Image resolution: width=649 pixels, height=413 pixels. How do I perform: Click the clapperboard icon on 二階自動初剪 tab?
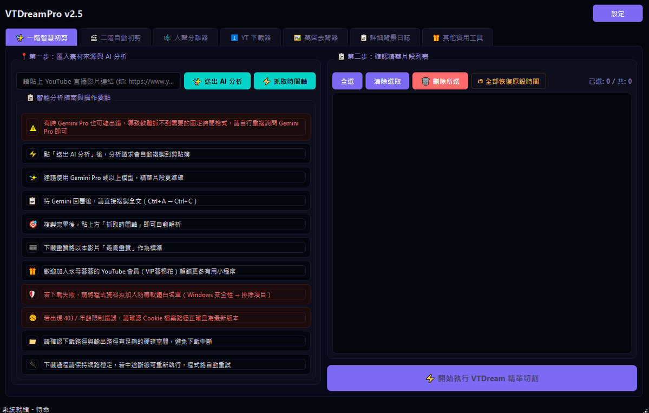pos(94,38)
